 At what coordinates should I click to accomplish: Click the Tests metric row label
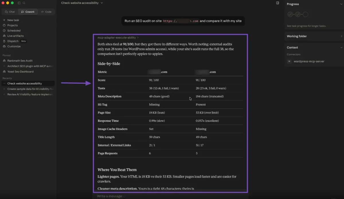101,88
